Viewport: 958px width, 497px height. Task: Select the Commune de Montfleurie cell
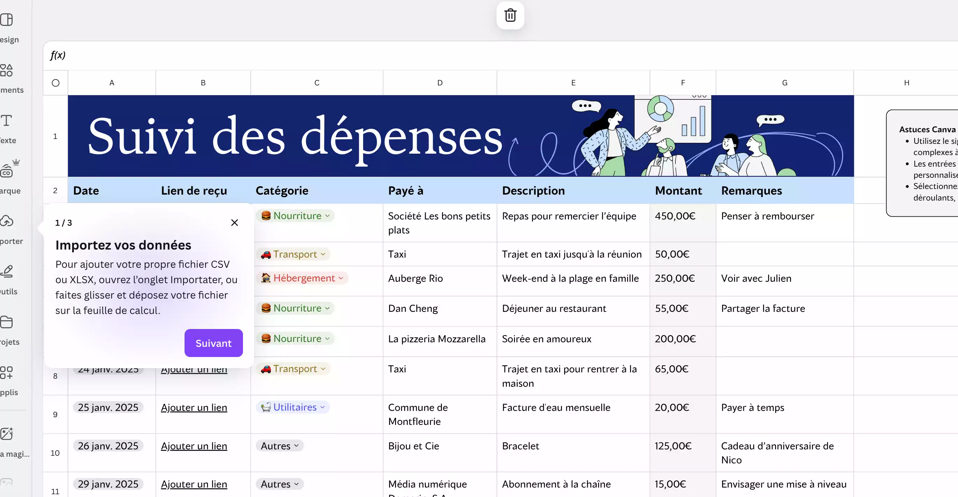tap(440, 414)
